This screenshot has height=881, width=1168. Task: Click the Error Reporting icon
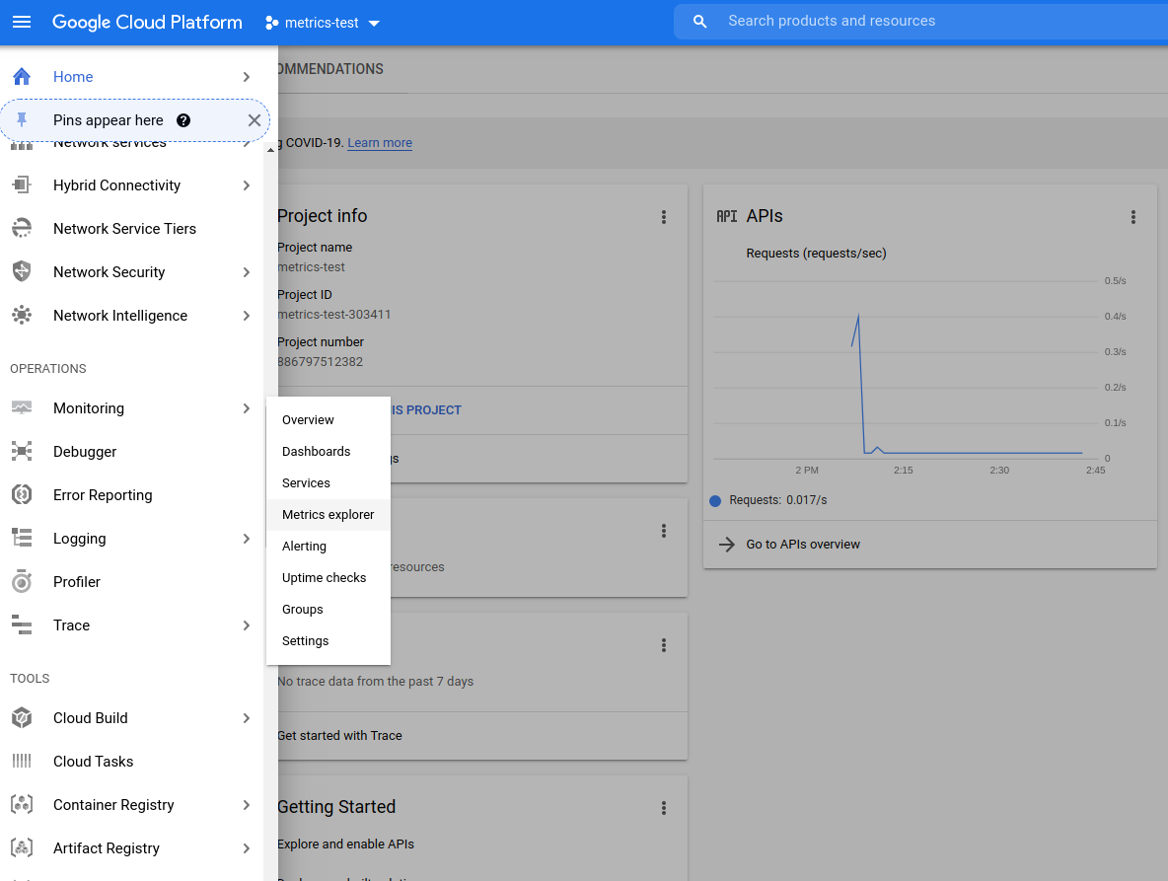tap(22, 494)
